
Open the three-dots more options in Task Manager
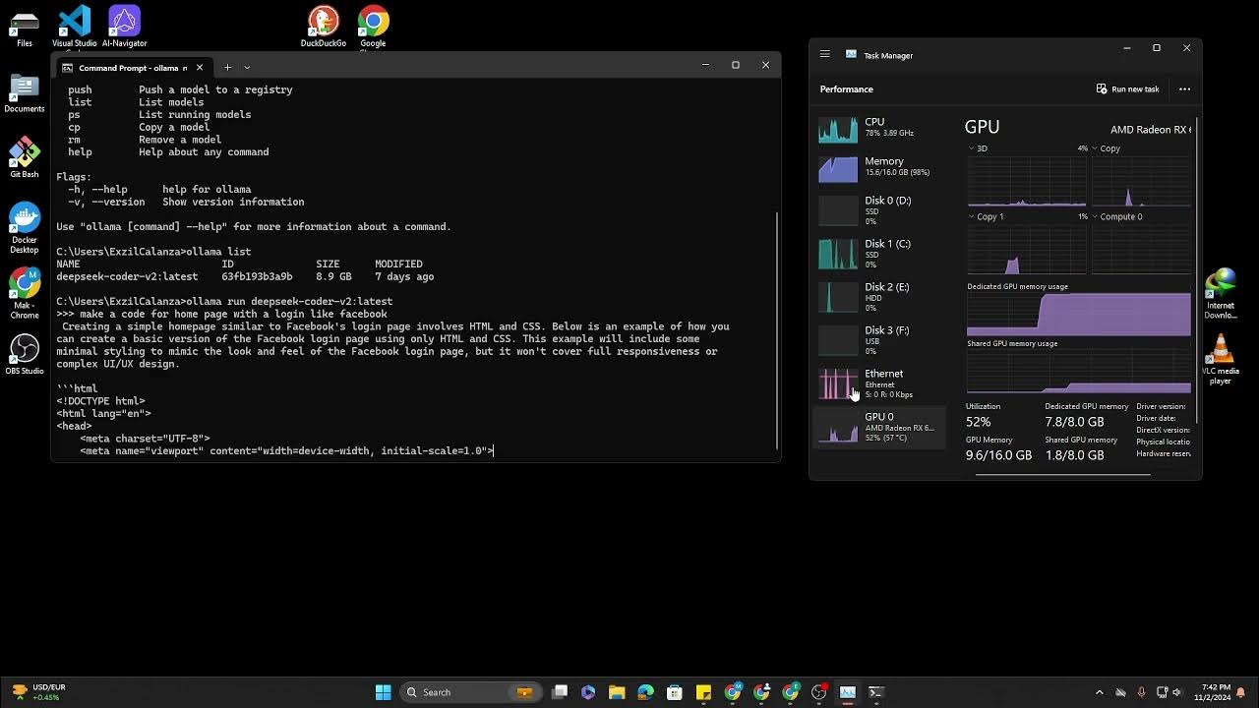coord(1184,88)
